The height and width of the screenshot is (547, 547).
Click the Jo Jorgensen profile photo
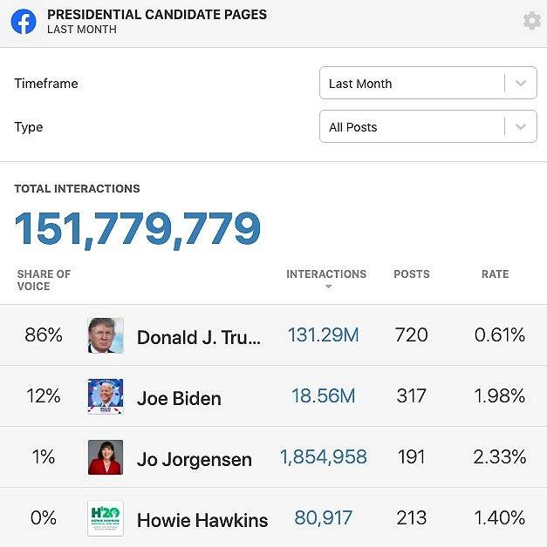coord(106,457)
